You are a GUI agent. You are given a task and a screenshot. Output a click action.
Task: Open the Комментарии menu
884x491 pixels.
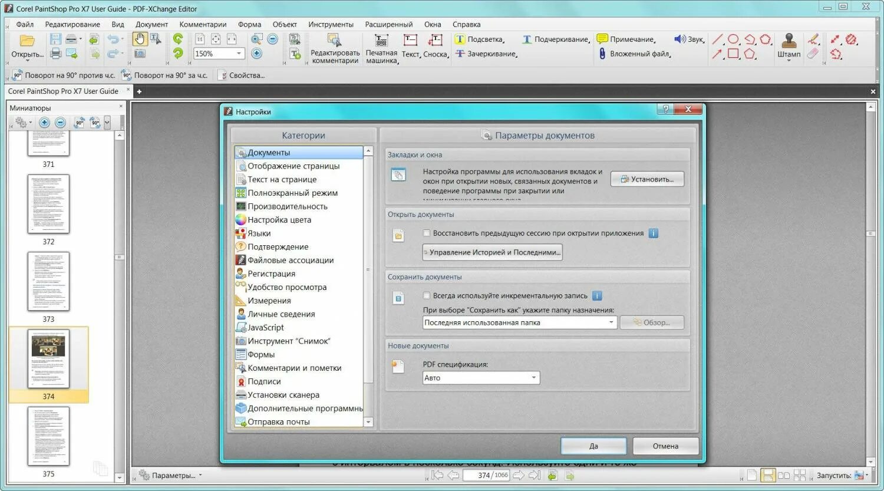(x=203, y=24)
